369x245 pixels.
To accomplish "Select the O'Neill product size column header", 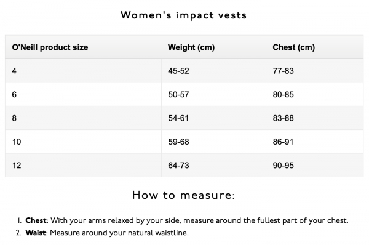I will pos(50,47).
